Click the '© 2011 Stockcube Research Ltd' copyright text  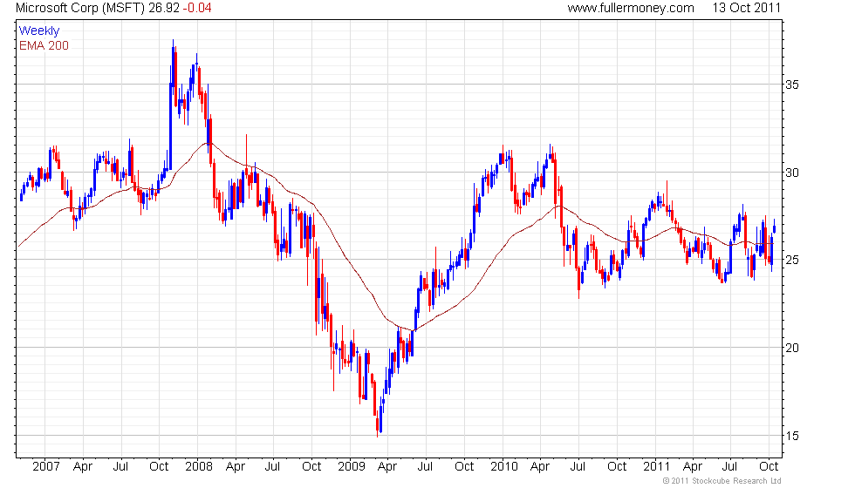(722, 481)
